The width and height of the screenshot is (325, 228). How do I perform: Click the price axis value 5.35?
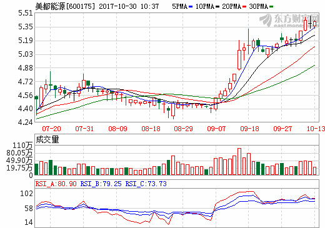coord(26,27)
